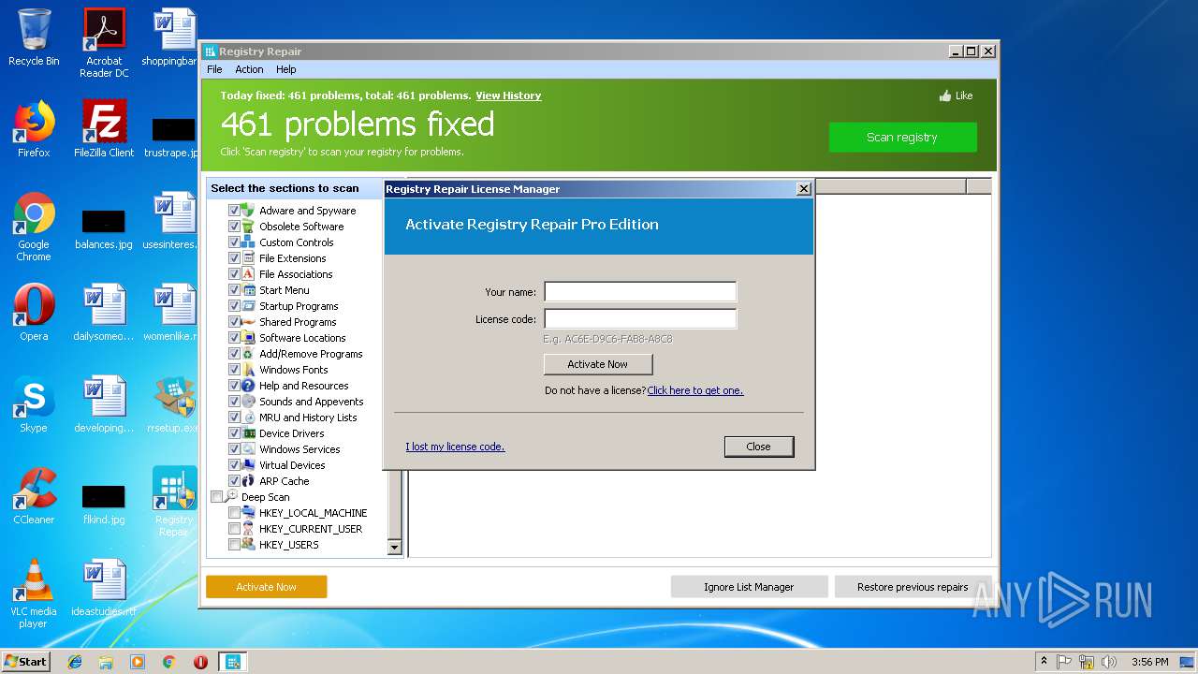Viewport: 1198px width, 674px height.
Task: Click the Help and Resources section icon
Action: point(248,386)
